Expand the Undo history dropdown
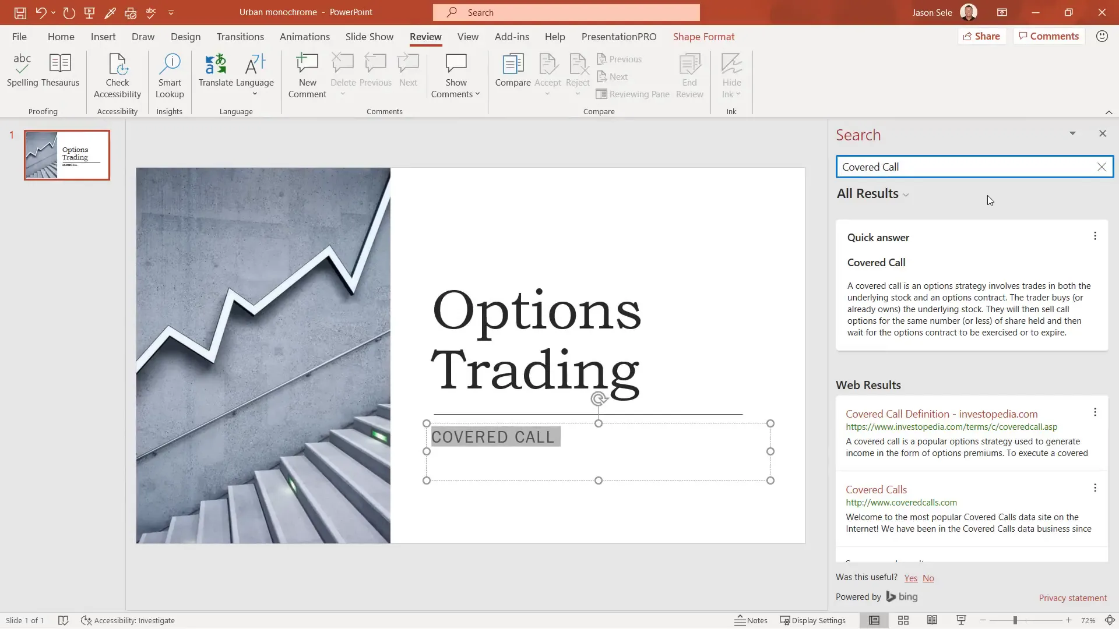This screenshot has height=629, width=1119. click(53, 12)
